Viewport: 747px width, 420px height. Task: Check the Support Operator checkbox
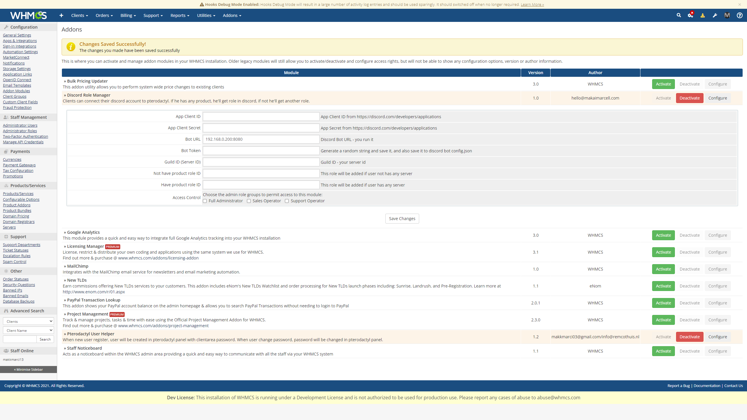click(287, 201)
